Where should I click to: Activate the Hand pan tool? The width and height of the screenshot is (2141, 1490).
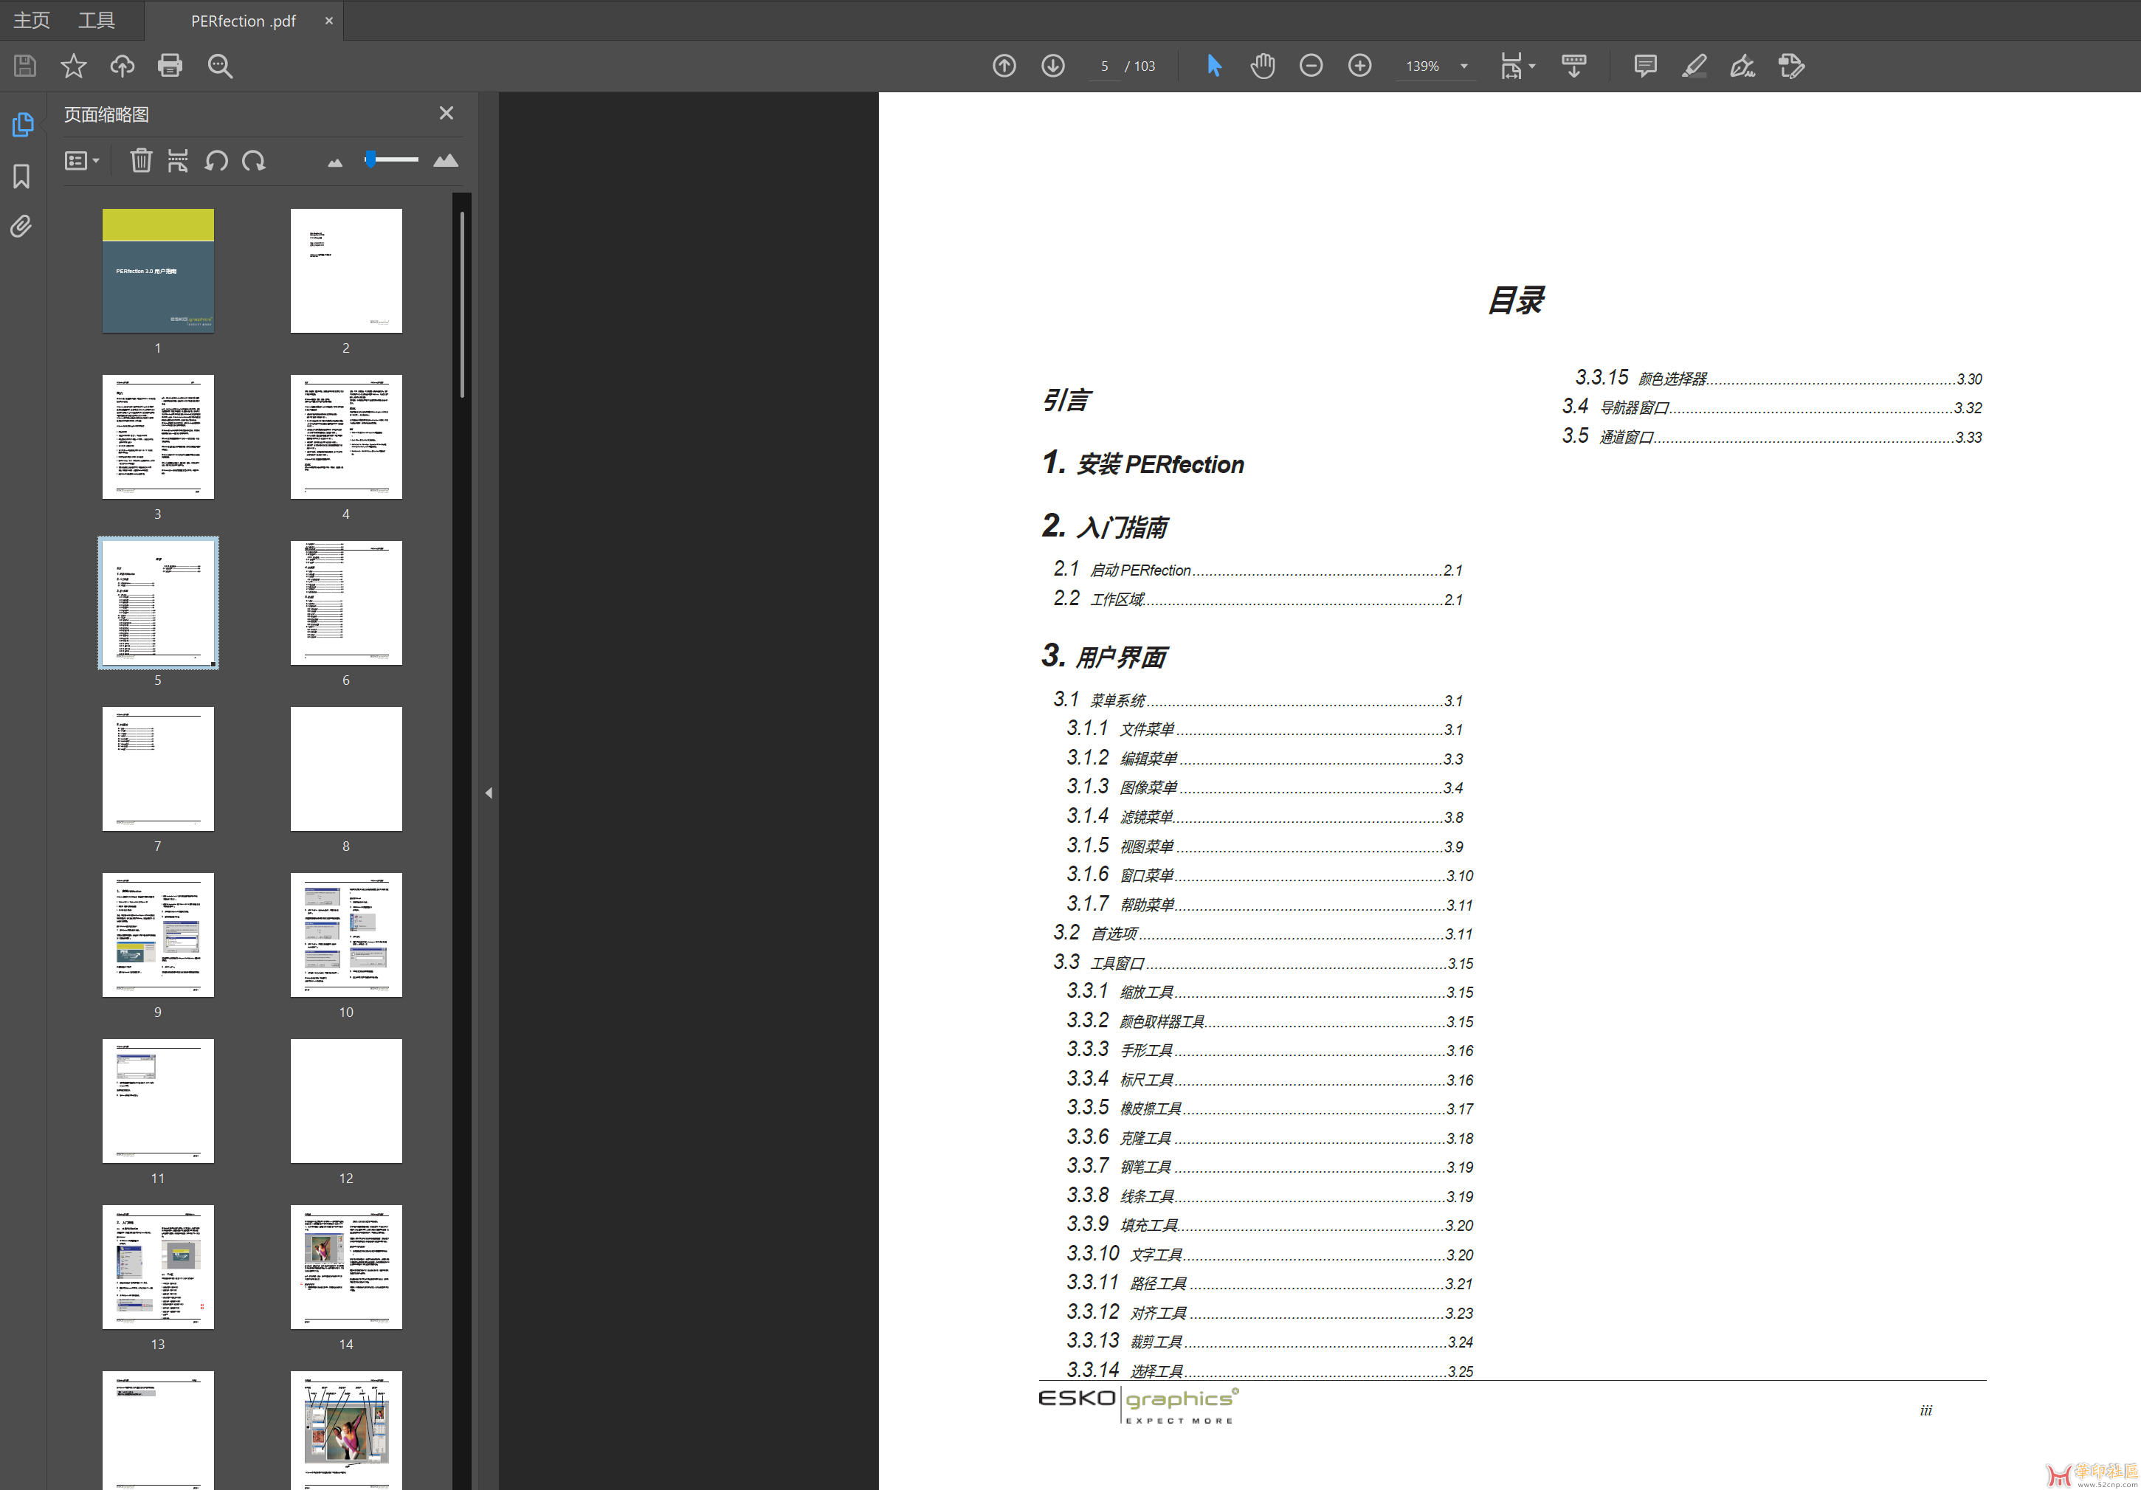[x=1263, y=66]
